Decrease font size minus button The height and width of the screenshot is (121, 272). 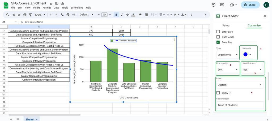coord(99,15)
